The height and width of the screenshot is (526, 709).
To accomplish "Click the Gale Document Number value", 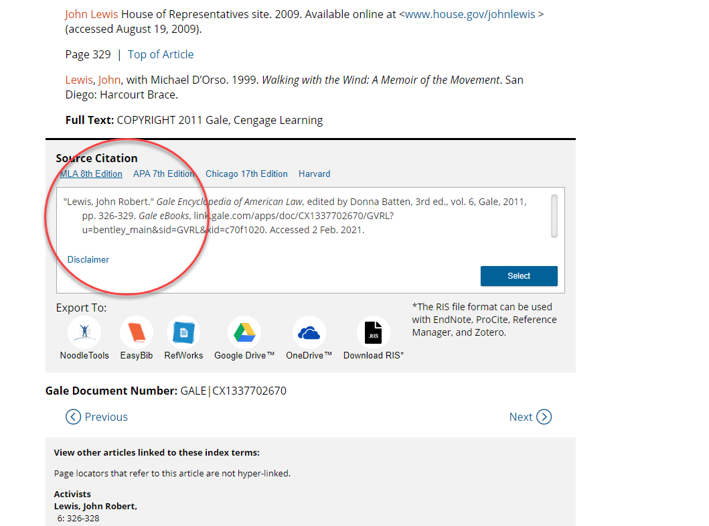I will (x=233, y=391).
